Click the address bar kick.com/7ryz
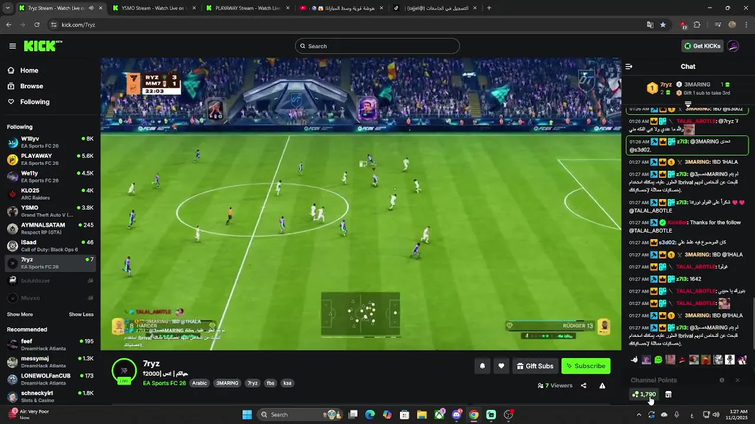755x424 pixels. [78, 25]
